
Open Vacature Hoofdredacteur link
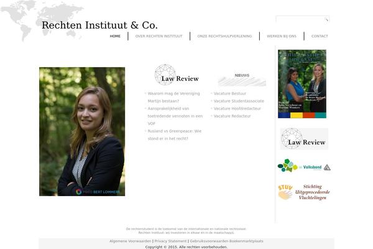(237, 108)
